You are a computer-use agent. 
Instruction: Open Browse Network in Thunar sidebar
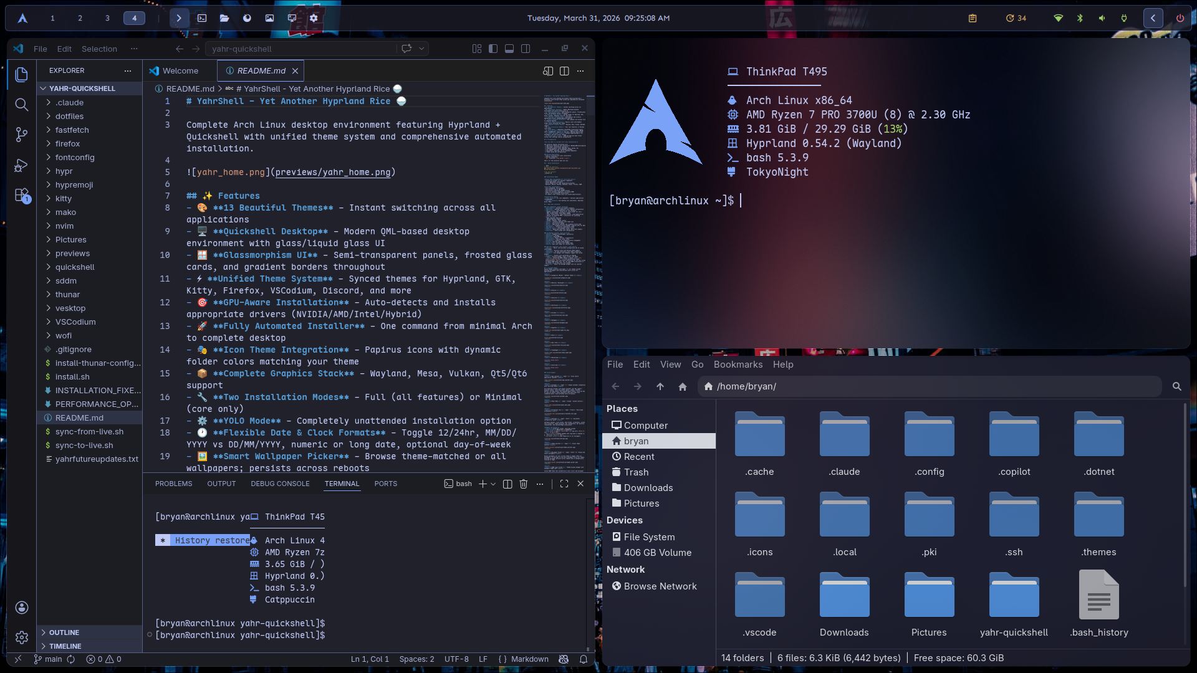click(x=659, y=586)
